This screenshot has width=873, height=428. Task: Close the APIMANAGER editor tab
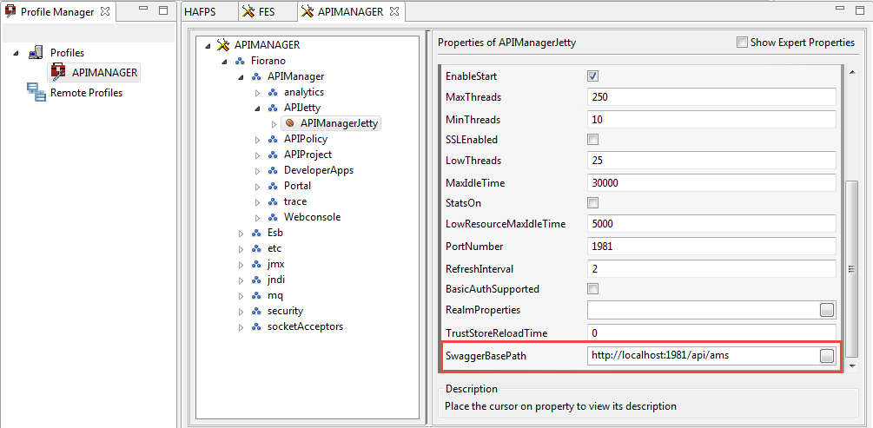(x=394, y=11)
